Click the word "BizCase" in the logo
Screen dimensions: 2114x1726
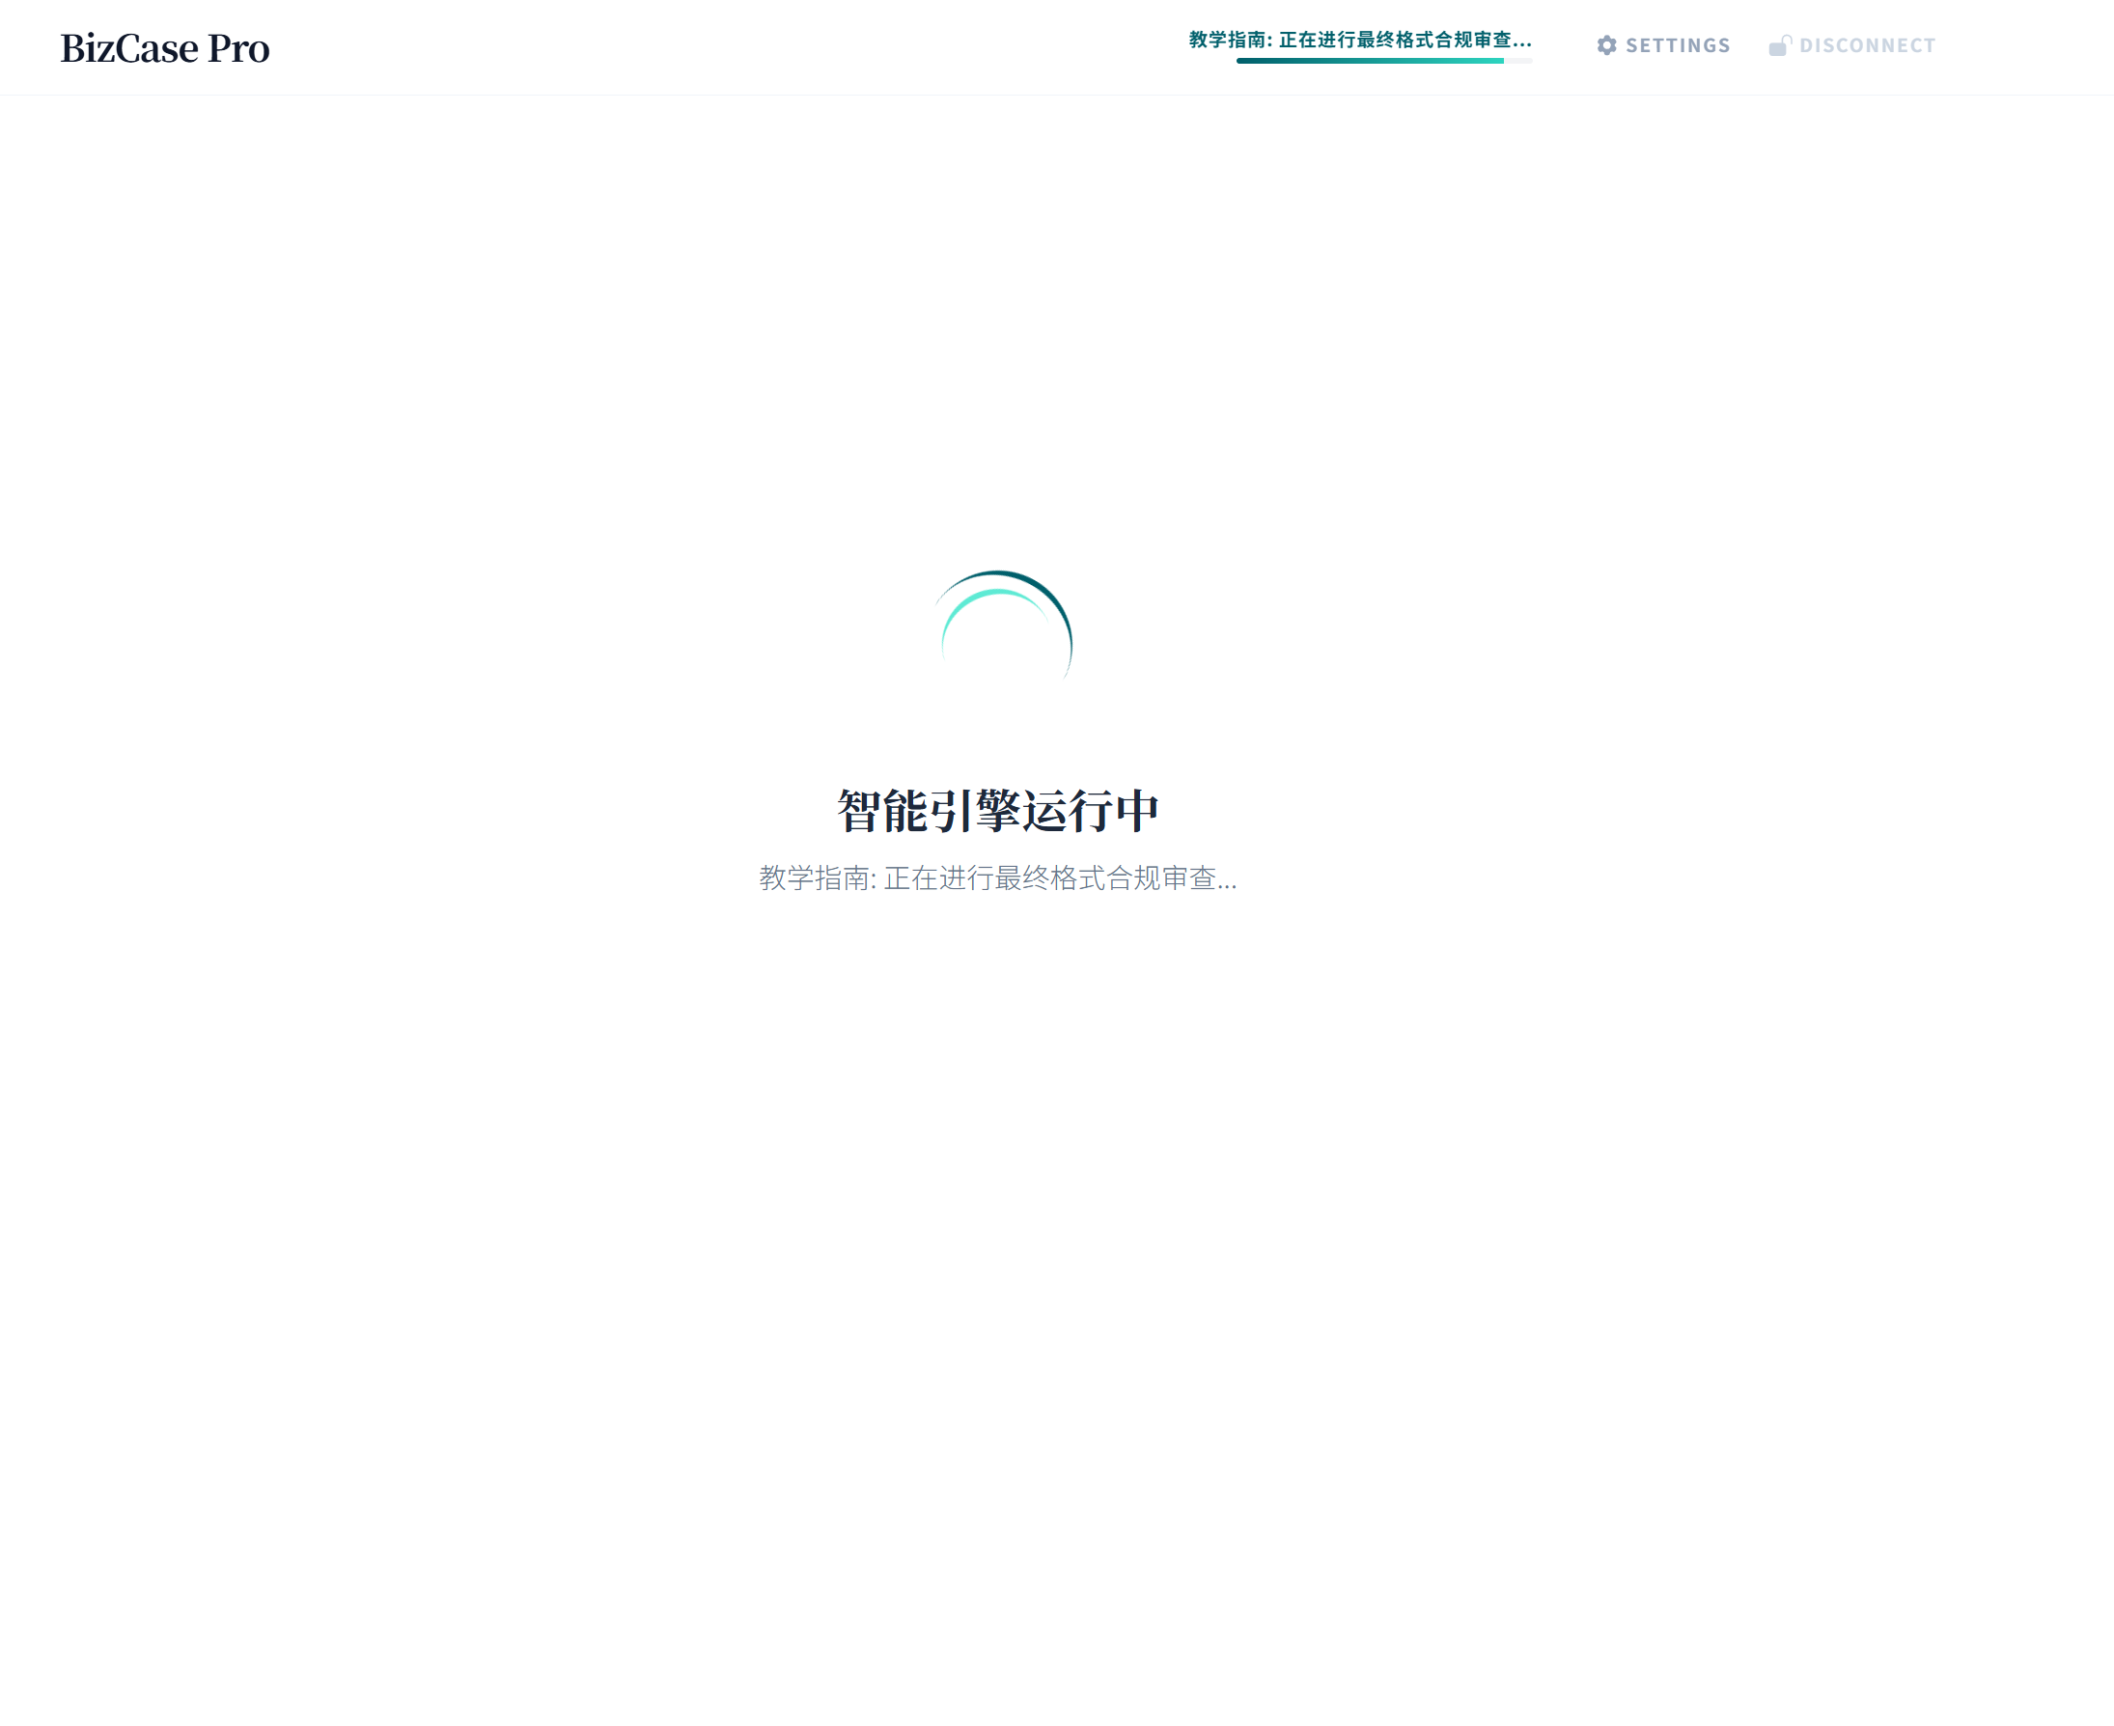tap(129, 47)
